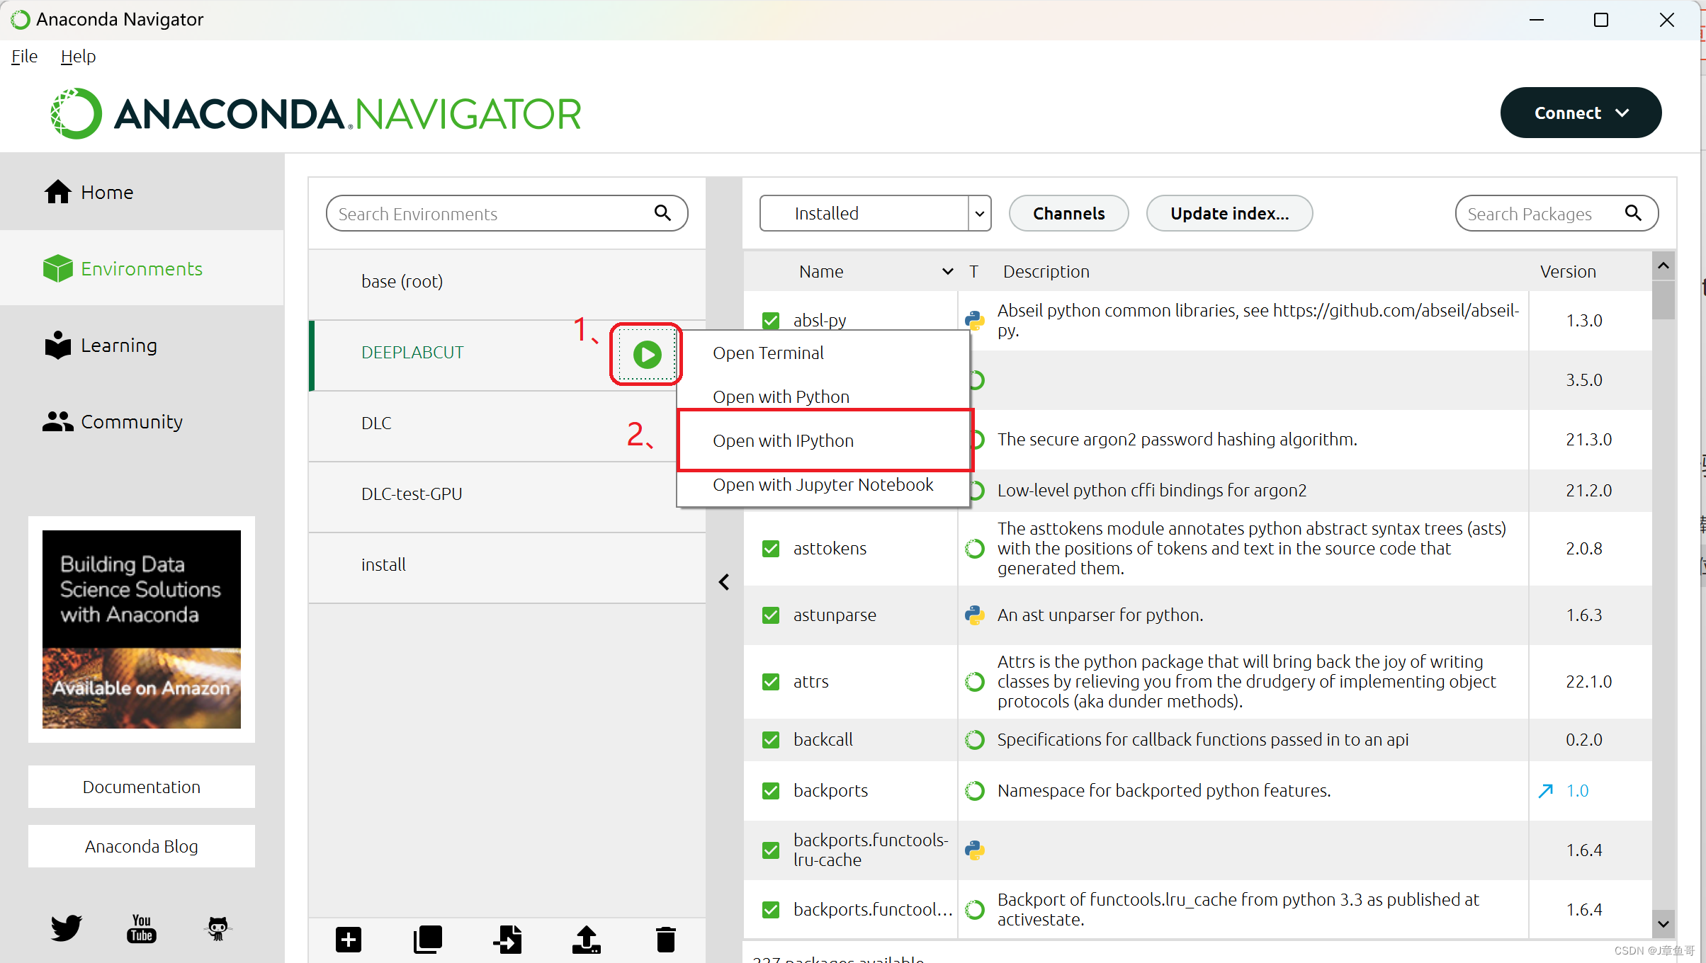1706x963 pixels.
Task: Collapse the environments panel with left chevron
Action: (x=724, y=582)
